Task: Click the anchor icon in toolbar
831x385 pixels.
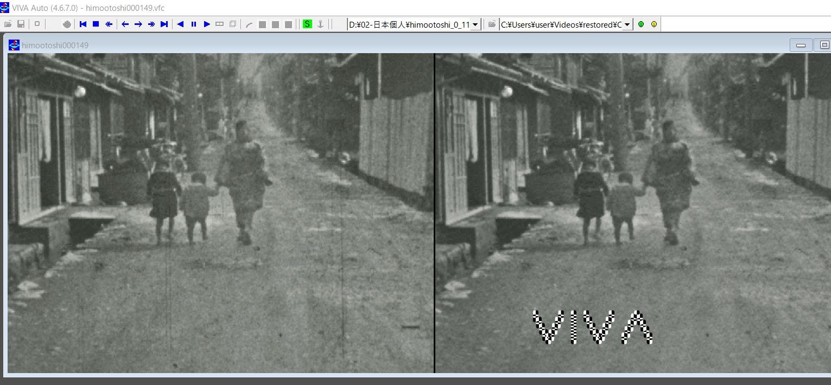Action: coord(320,24)
